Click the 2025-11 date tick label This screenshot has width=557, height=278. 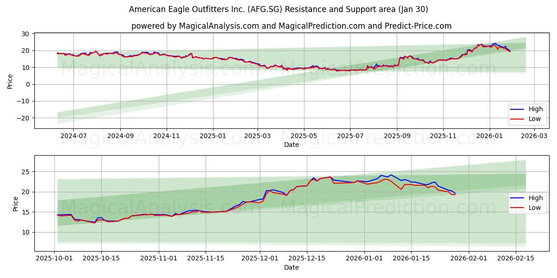443,136
